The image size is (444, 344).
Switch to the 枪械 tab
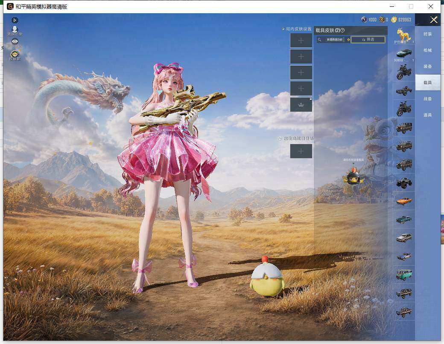point(427,50)
